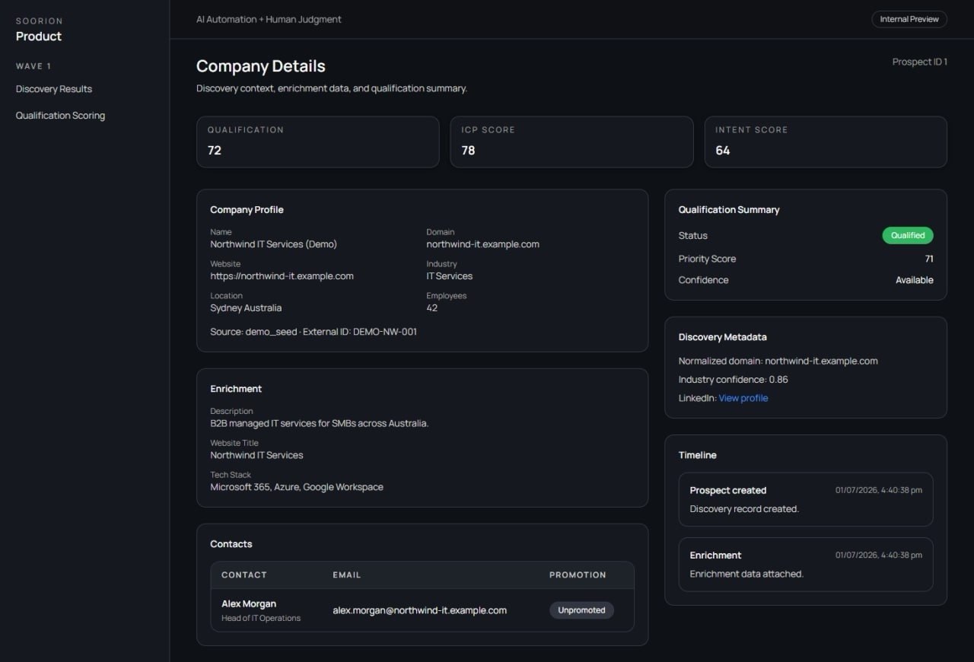Select the Qualification score card showing 72

[x=317, y=142]
